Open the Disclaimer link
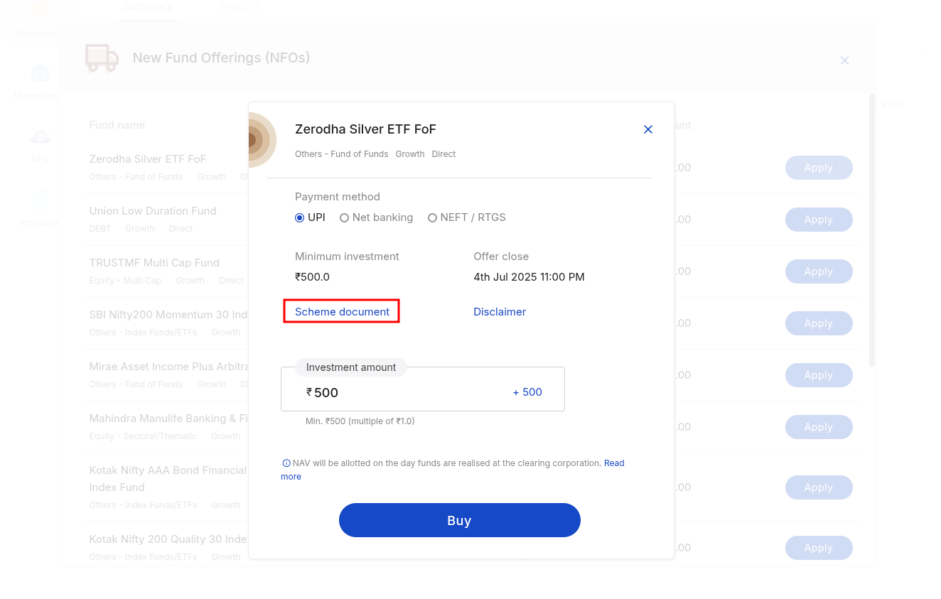Viewport: 941px width, 599px height. (500, 312)
